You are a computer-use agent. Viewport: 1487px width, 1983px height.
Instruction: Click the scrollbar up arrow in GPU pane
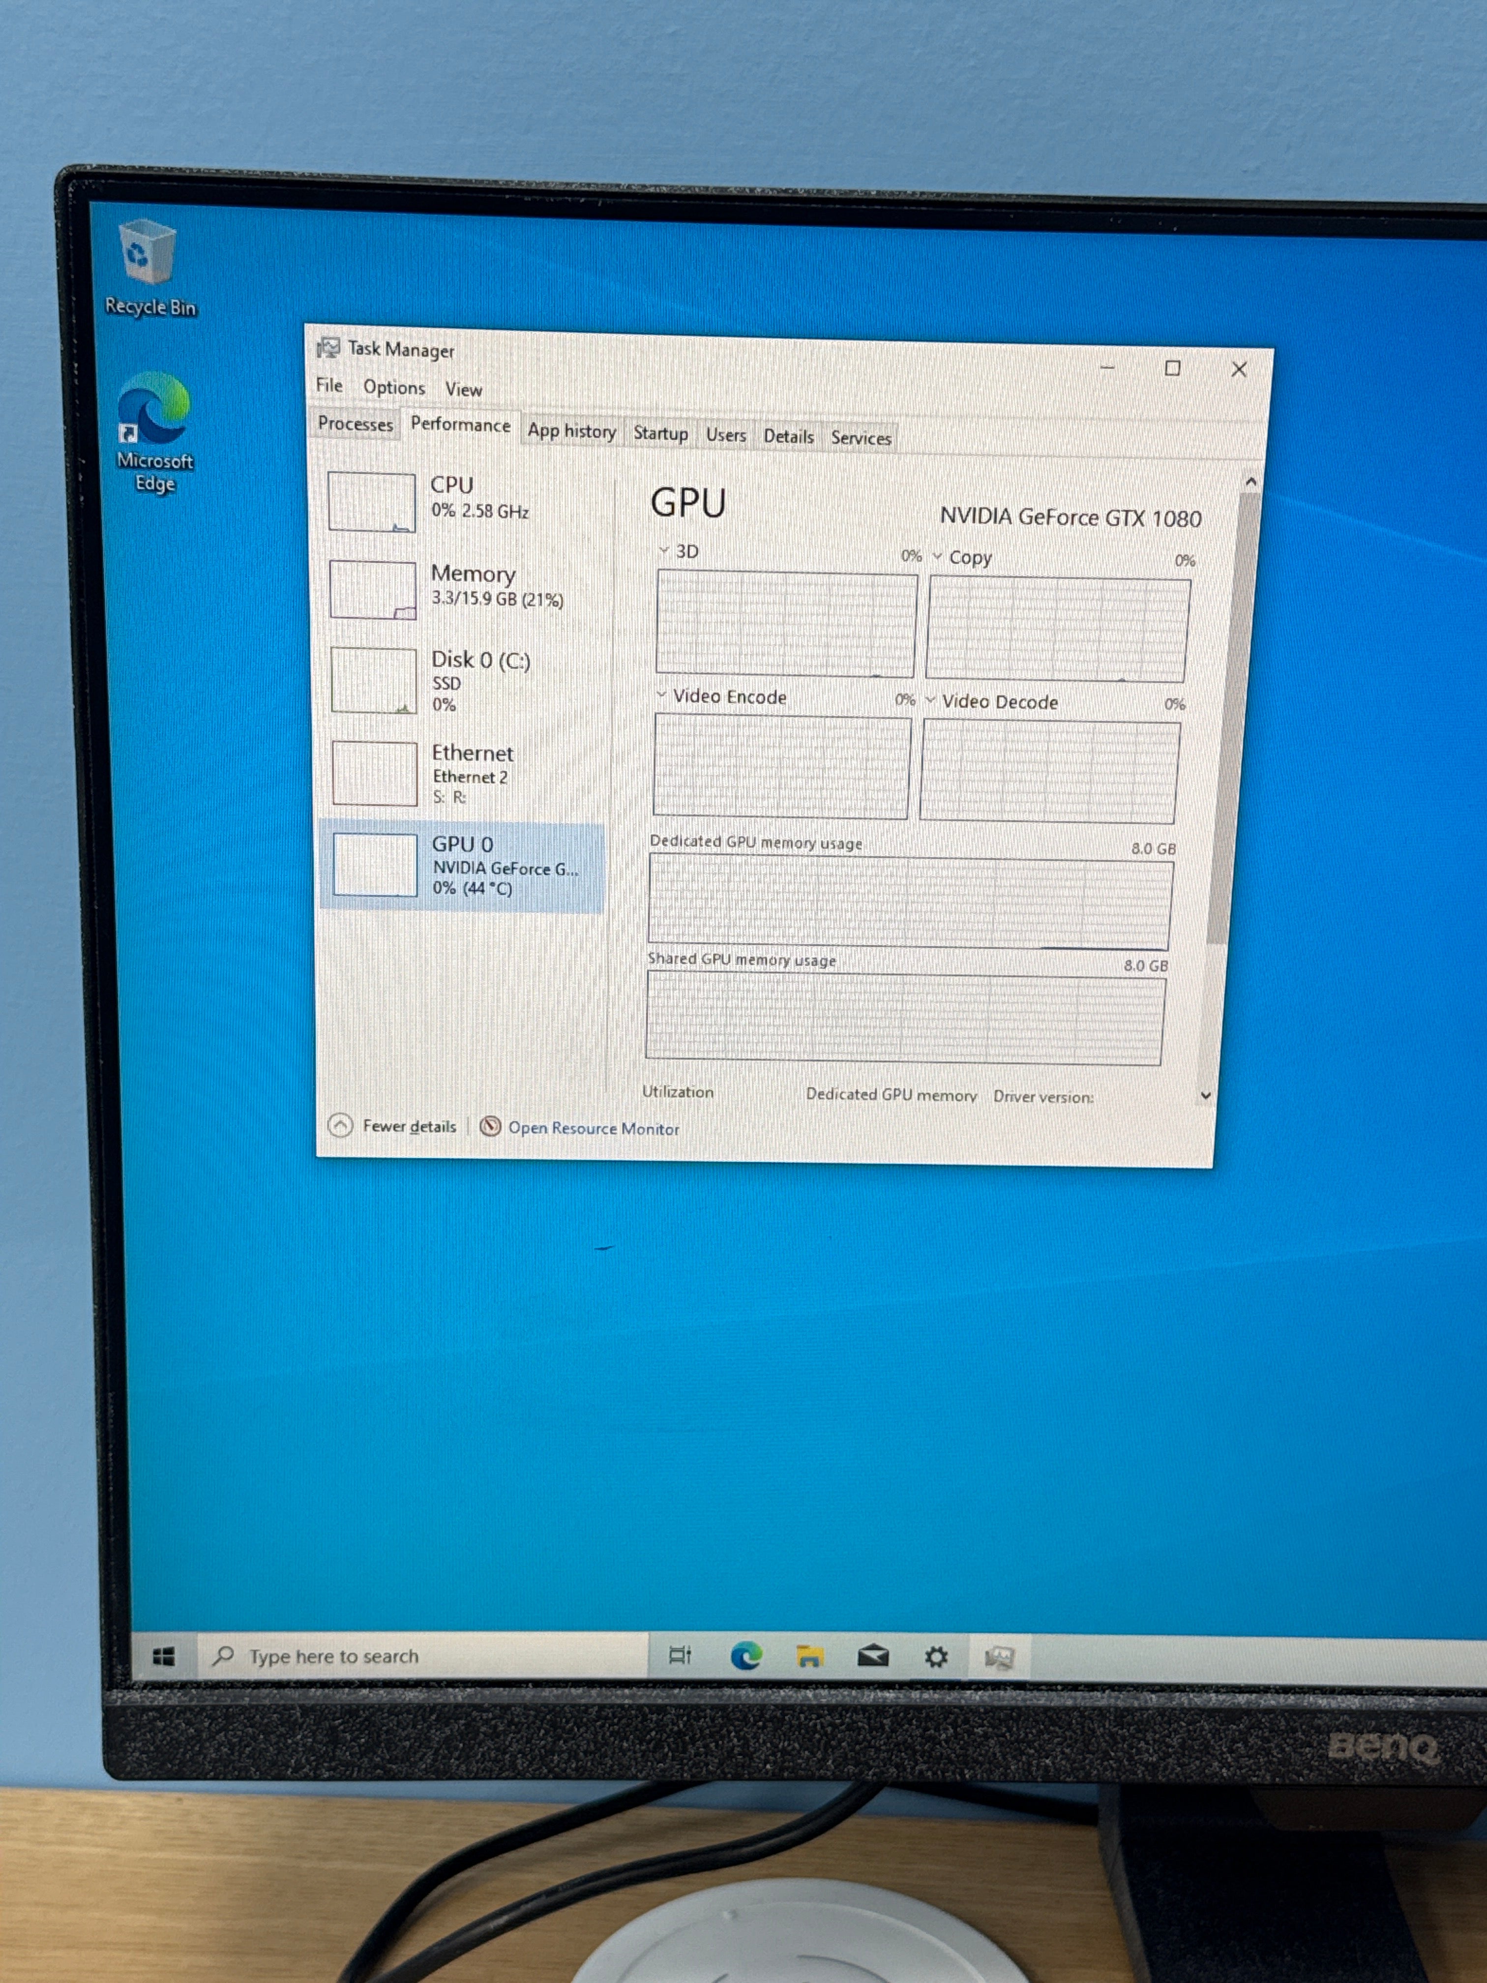1250,481
